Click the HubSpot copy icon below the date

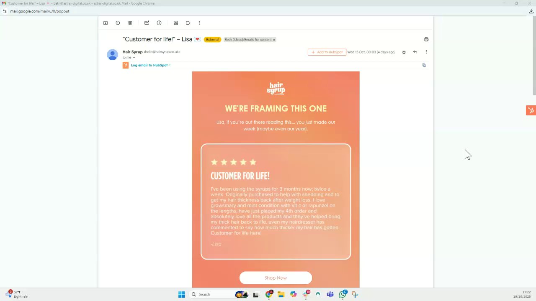pyautogui.click(x=424, y=65)
